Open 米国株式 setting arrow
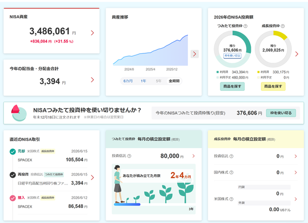Image resolution: width=308 pixels, height=223 pixels. pos(296,199)
